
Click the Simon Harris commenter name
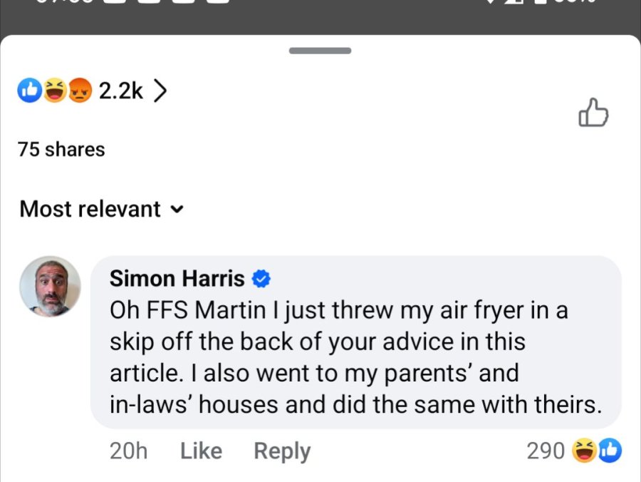pyautogui.click(x=177, y=279)
